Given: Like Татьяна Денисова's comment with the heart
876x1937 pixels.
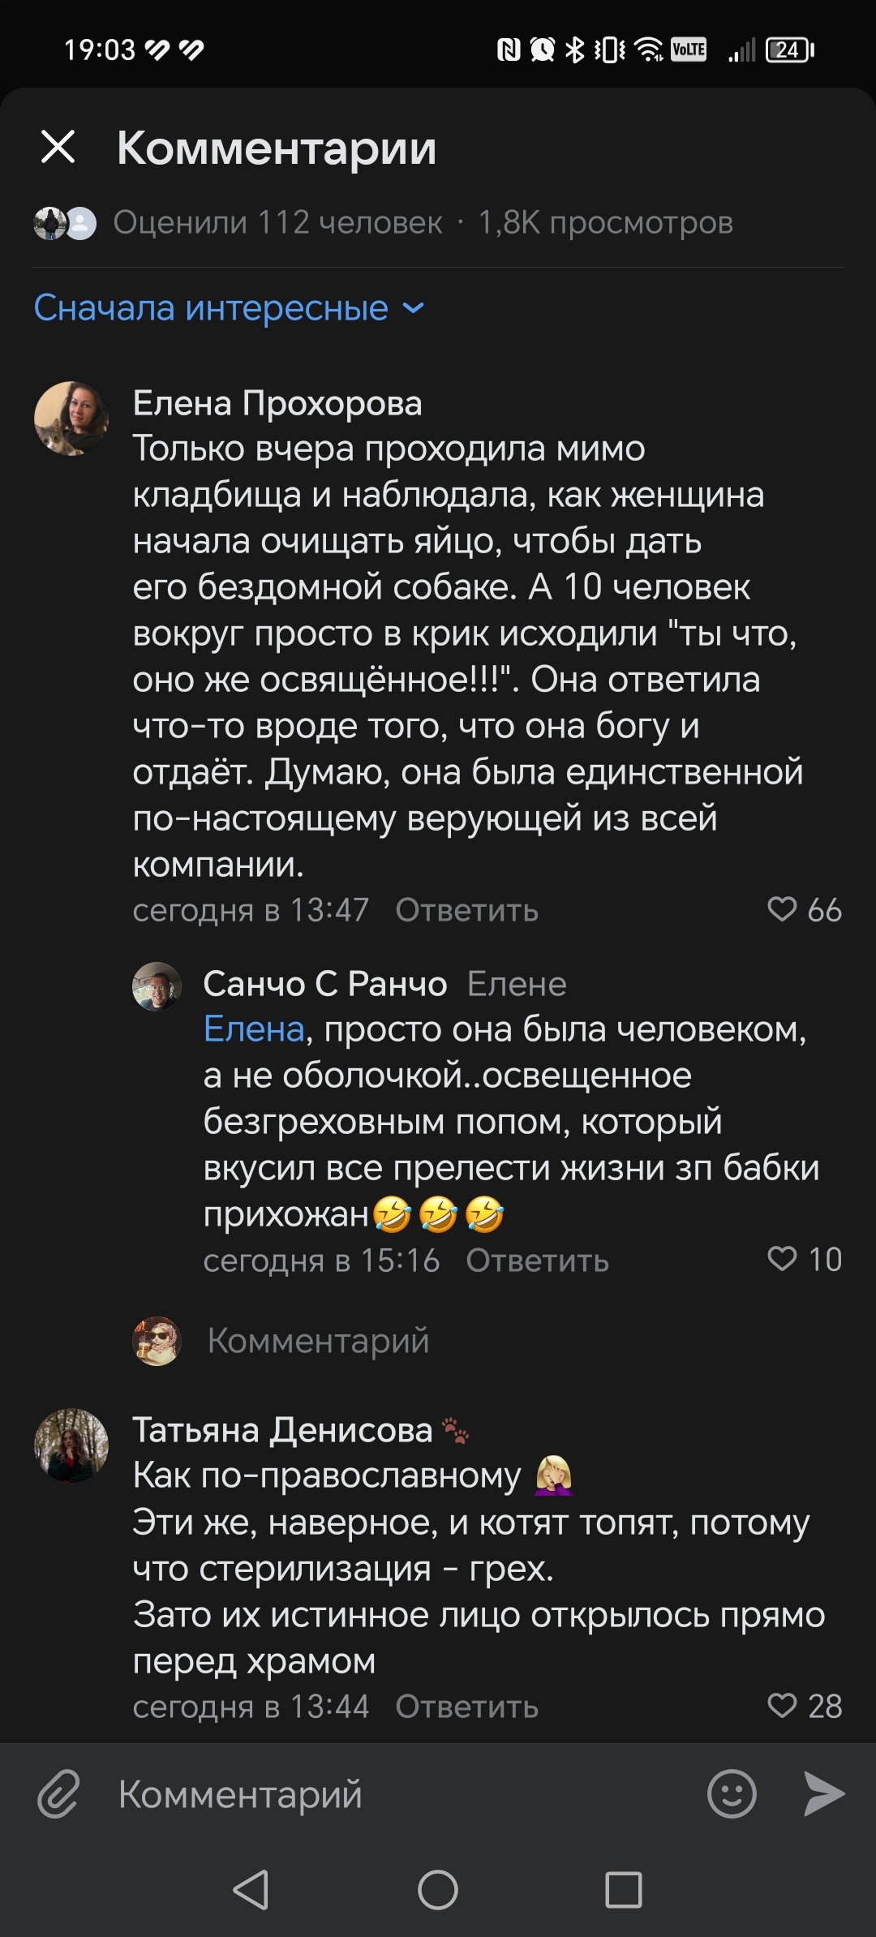Looking at the screenshot, I should [783, 1706].
